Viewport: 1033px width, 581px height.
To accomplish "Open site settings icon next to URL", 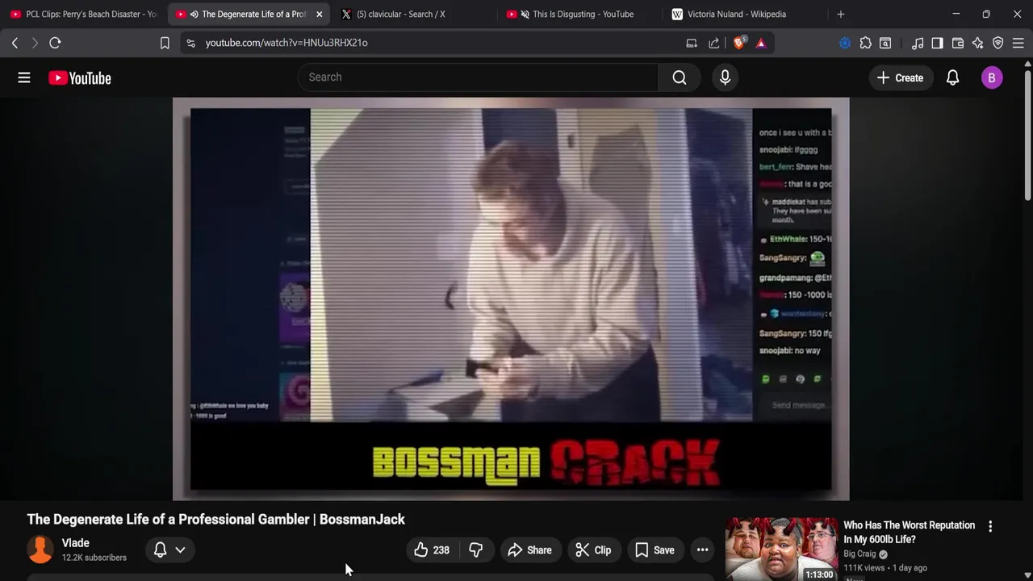I will pos(190,43).
